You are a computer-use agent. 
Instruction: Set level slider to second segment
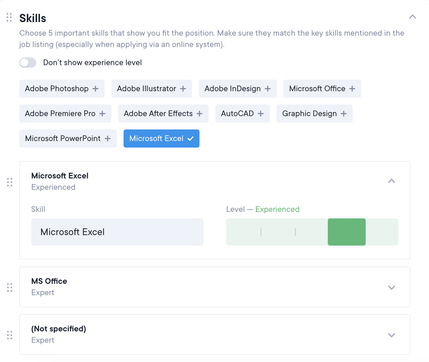pos(278,232)
